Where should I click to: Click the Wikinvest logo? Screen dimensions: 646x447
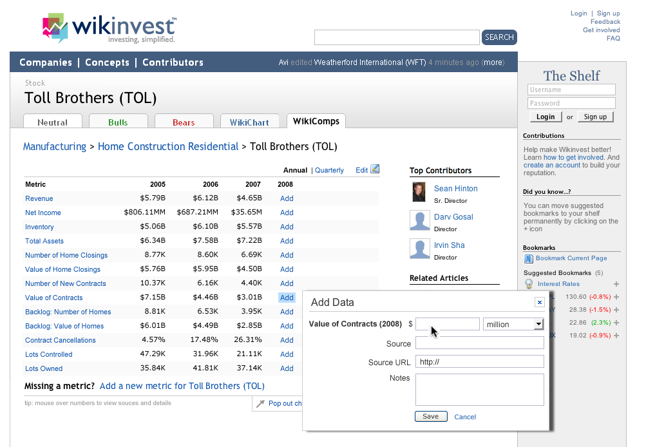[x=108, y=29]
